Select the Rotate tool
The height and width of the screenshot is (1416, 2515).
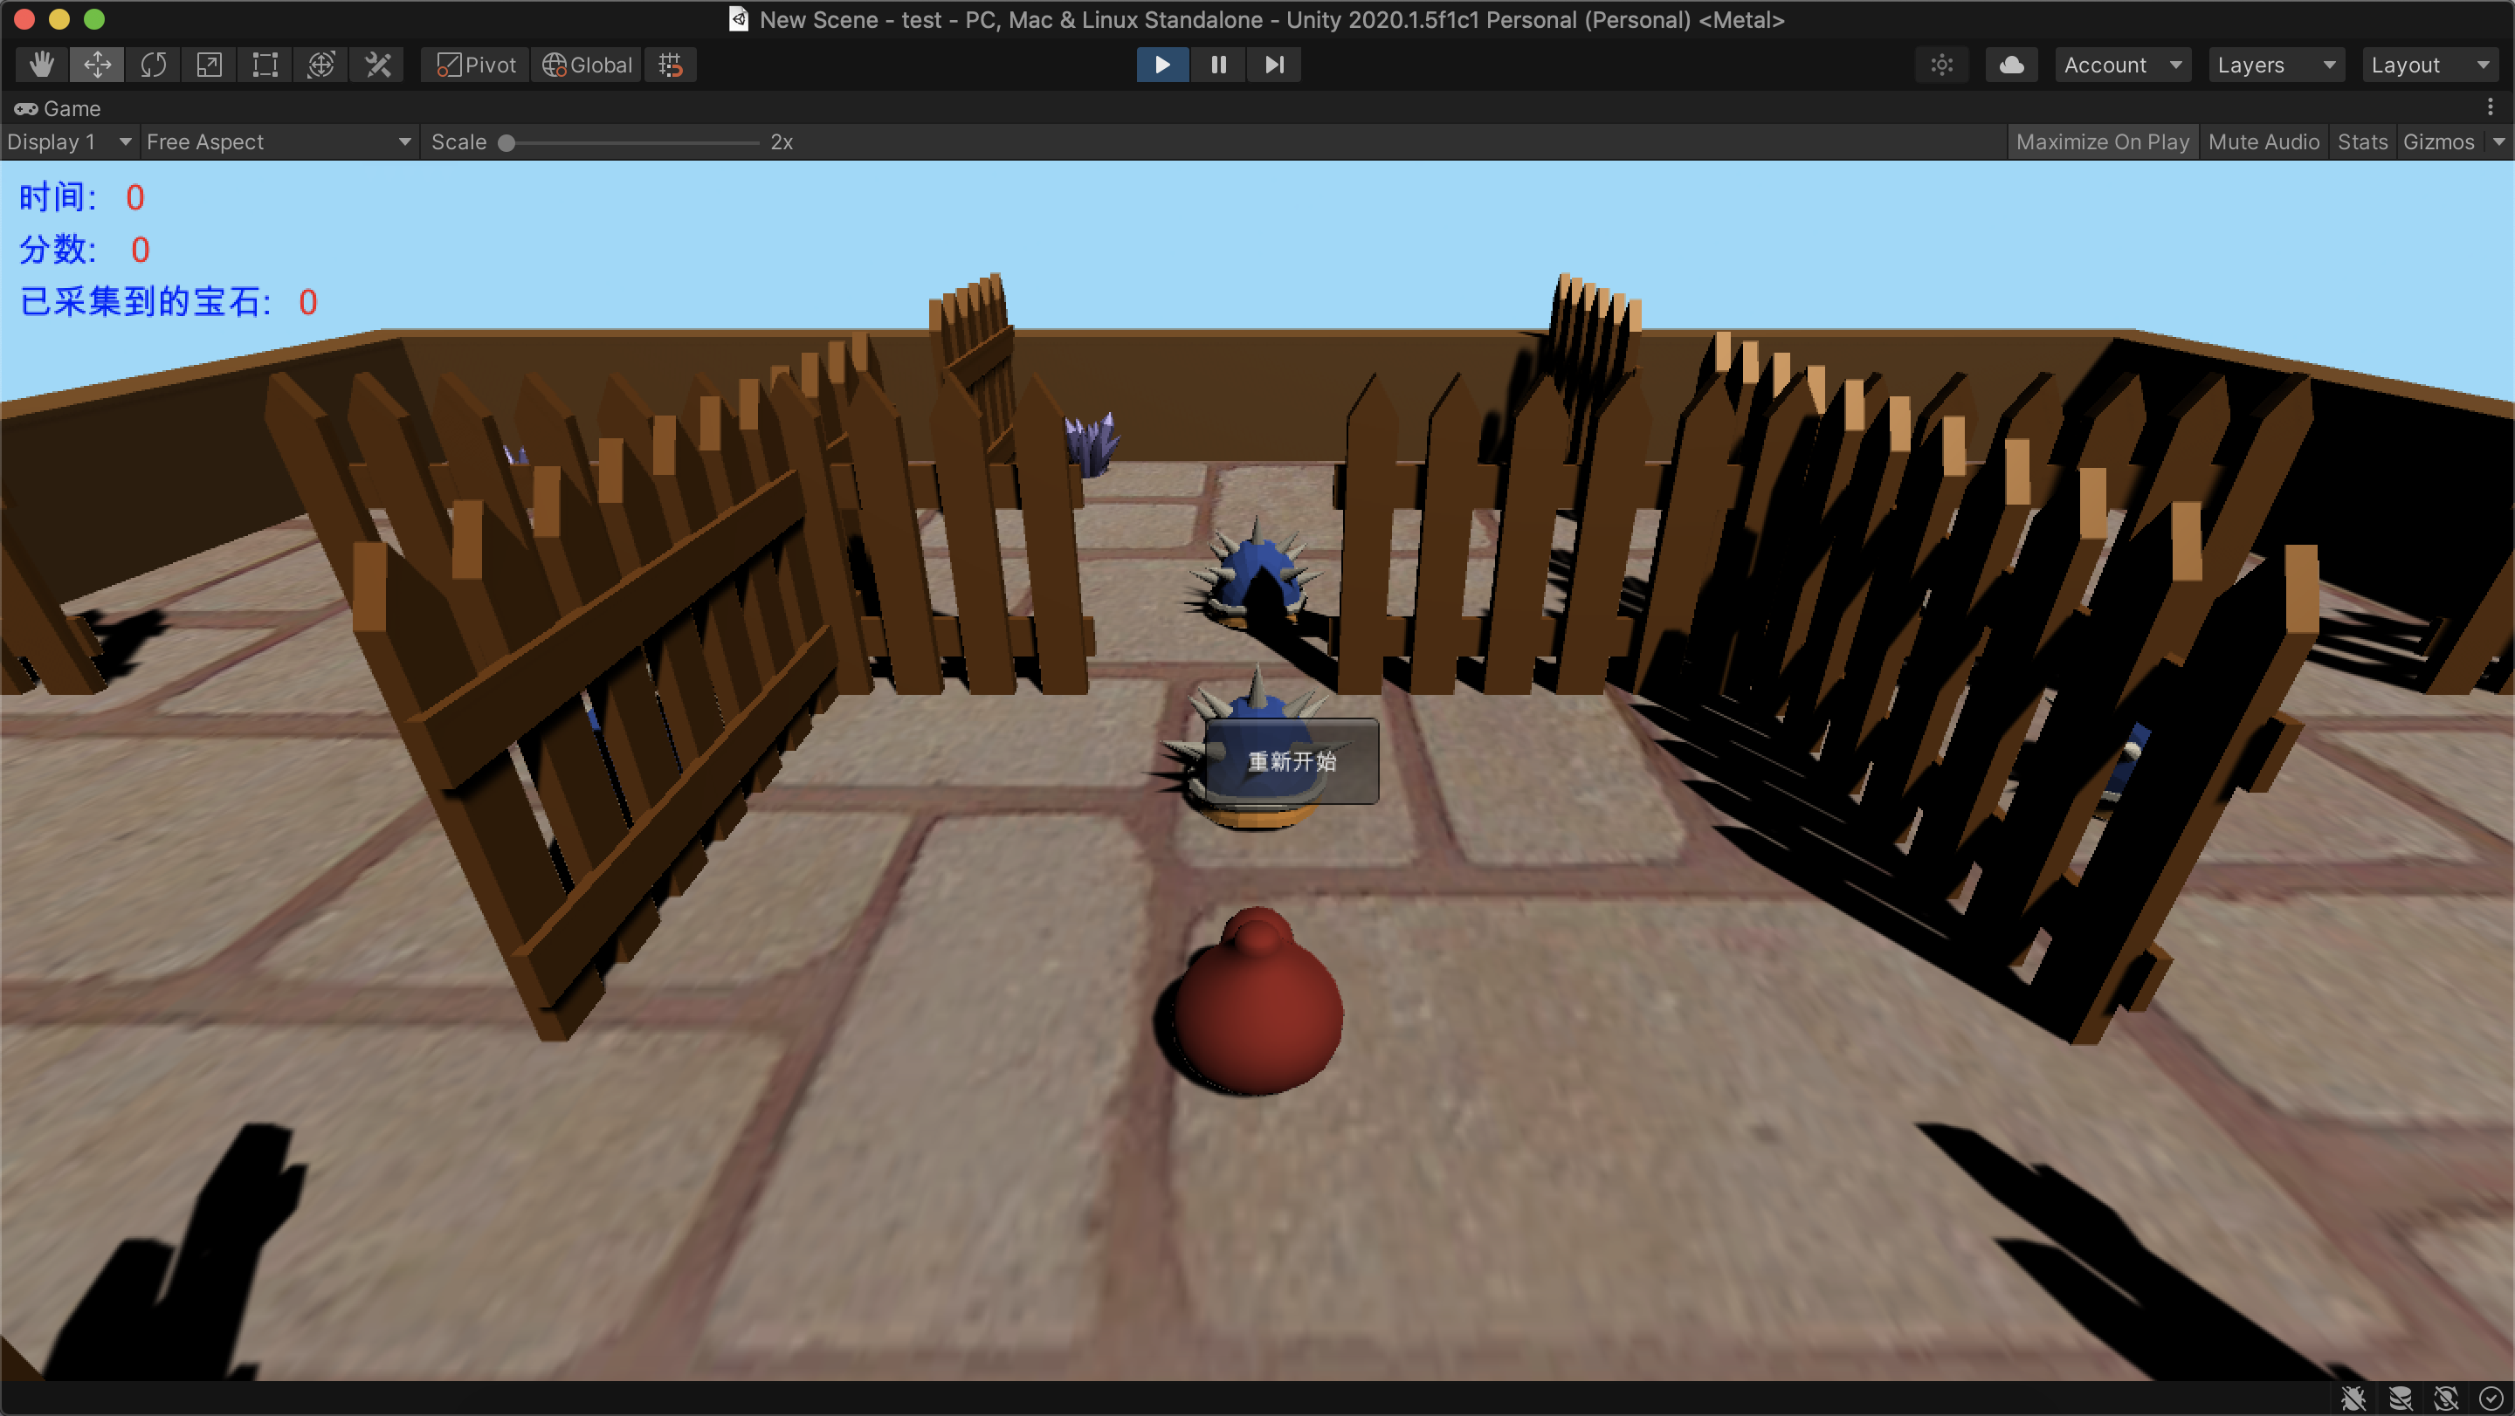154,65
